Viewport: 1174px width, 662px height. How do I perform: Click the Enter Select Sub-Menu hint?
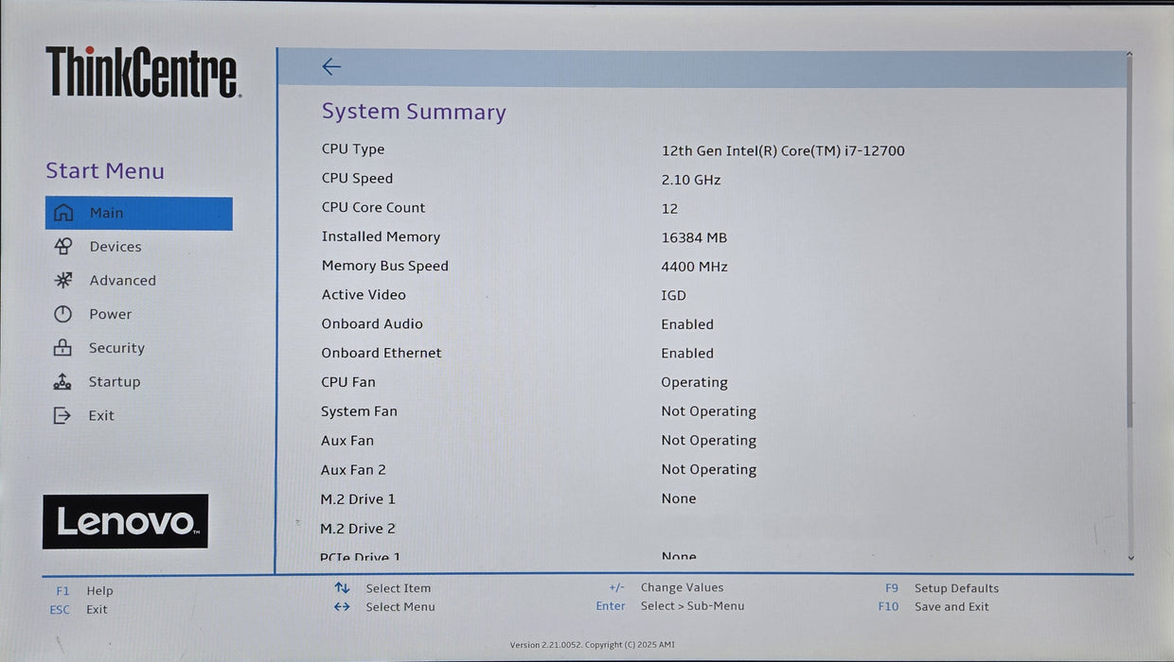670,606
